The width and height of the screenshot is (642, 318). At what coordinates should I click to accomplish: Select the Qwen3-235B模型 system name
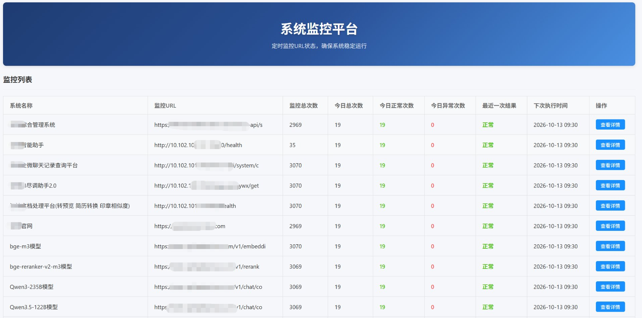click(x=32, y=287)
